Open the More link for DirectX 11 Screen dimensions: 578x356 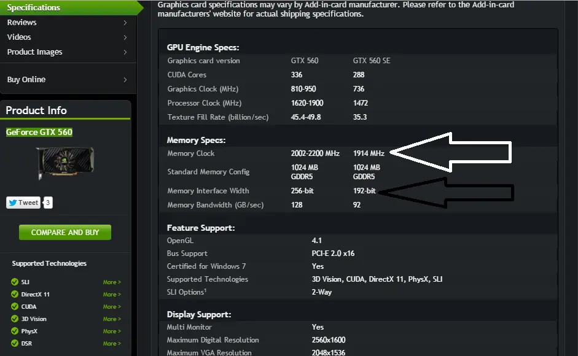click(x=112, y=295)
